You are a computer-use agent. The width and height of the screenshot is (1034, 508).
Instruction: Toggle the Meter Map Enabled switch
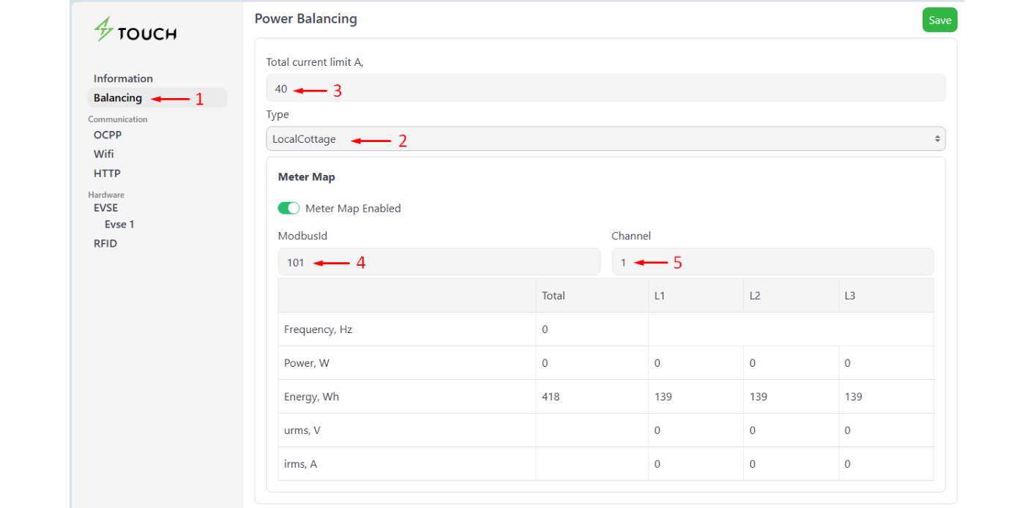[289, 209]
